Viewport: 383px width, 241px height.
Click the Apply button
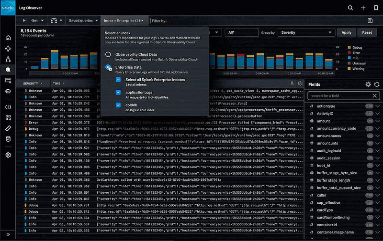coord(346,32)
